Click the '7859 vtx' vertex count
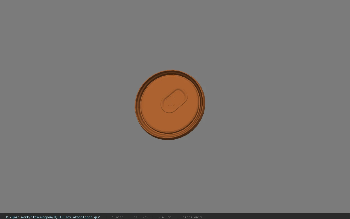This screenshot has height=219, width=350. point(141,217)
